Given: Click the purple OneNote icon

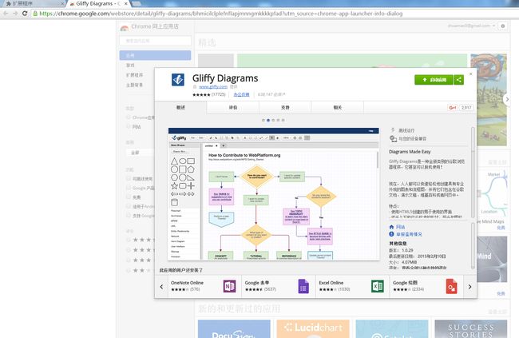Looking at the screenshot, I should click(230, 286).
